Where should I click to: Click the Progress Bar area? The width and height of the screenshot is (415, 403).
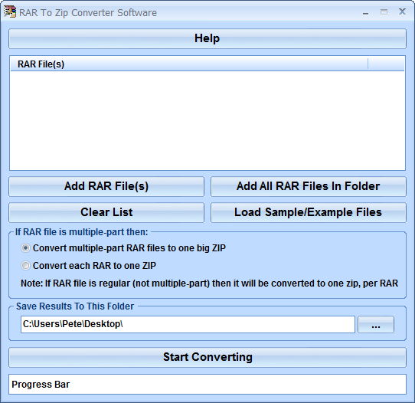pos(207,384)
